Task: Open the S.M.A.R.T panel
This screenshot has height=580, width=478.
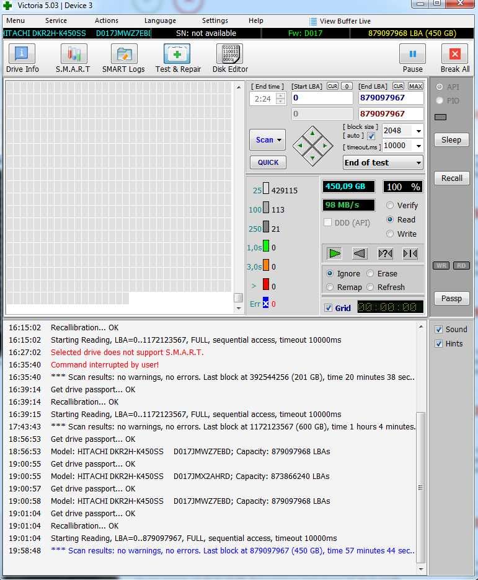Action: 73,58
